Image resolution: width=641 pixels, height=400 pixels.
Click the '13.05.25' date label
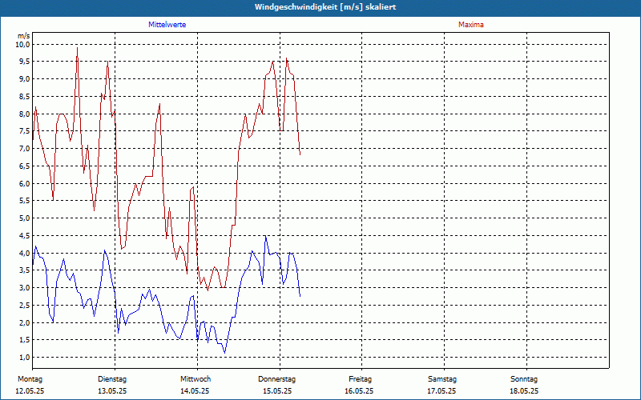[112, 391]
